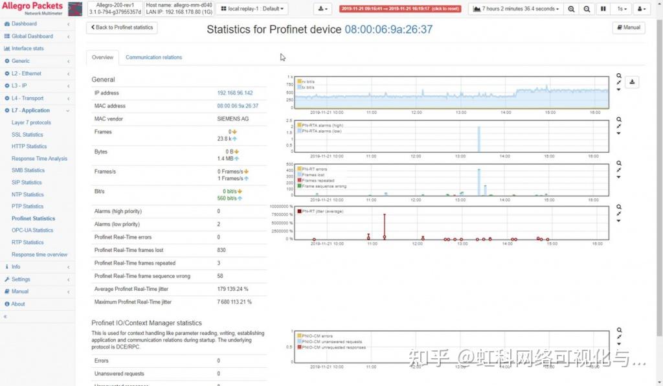Viewport: 663px width, 386px height.
Task: Toggle rx bit/s legend color swatch
Action: coord(299,82)
